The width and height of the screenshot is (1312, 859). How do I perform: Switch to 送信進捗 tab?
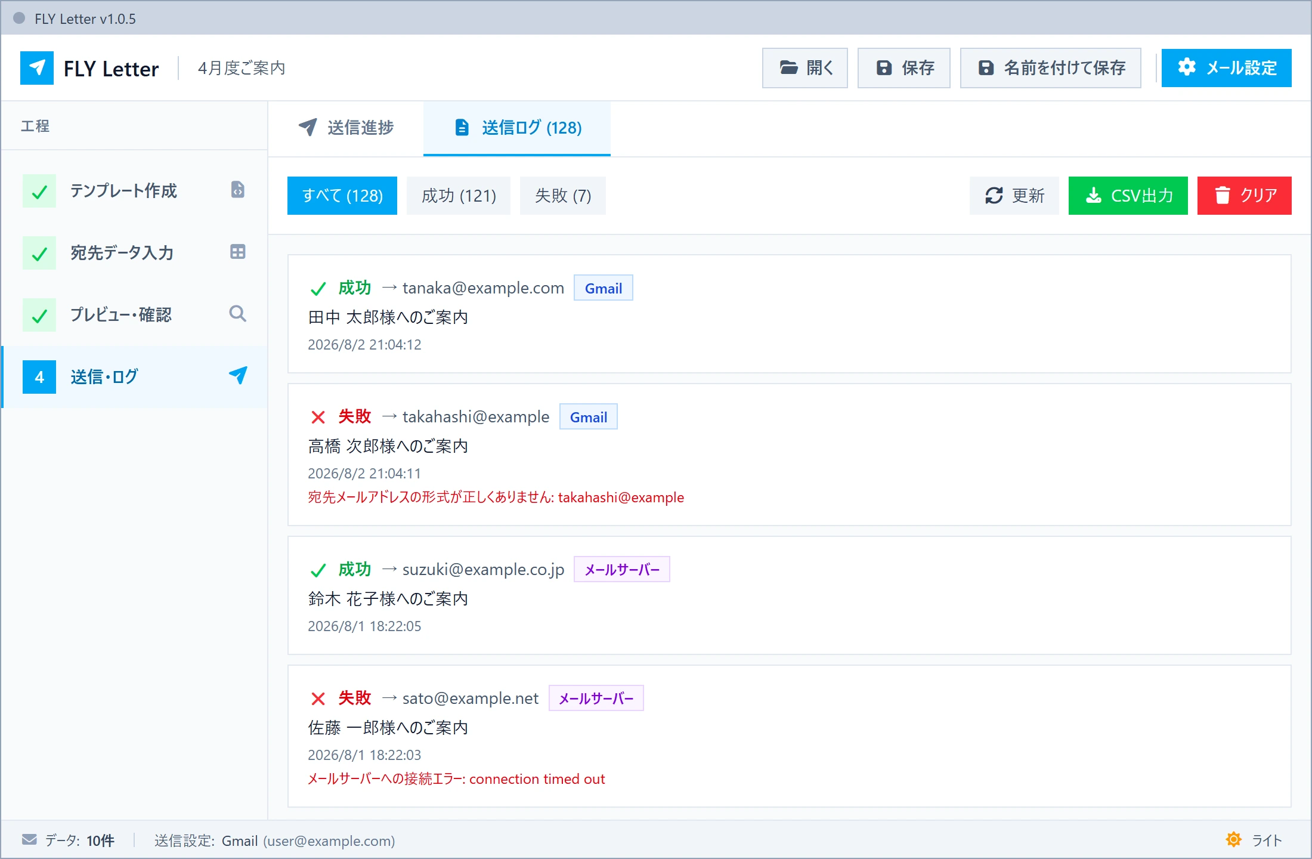346,128
